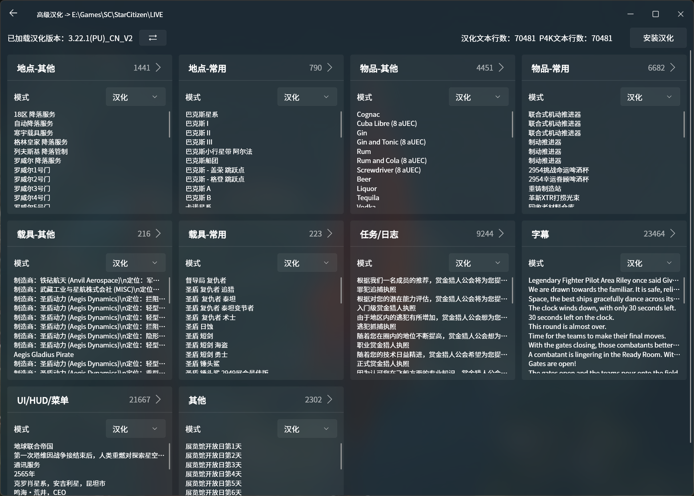Click the 字幕 list scrollbar
This screenshot has width=694, height=496.
point(684,290)
